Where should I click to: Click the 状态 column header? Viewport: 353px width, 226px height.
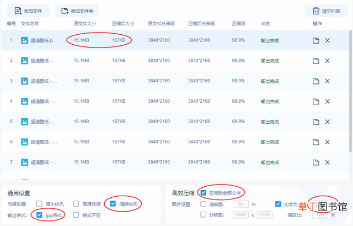(265, 23)
